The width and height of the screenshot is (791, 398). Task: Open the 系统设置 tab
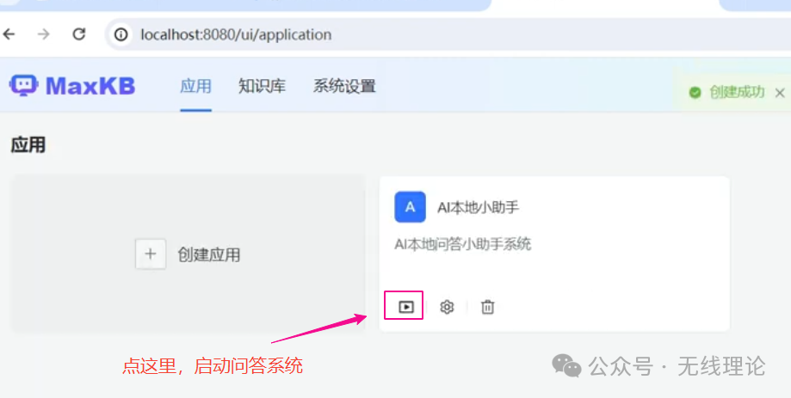coord(344,86)
